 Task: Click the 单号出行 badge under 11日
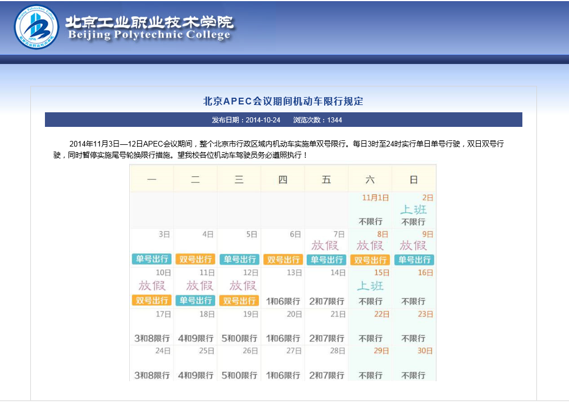pos(195,300)
